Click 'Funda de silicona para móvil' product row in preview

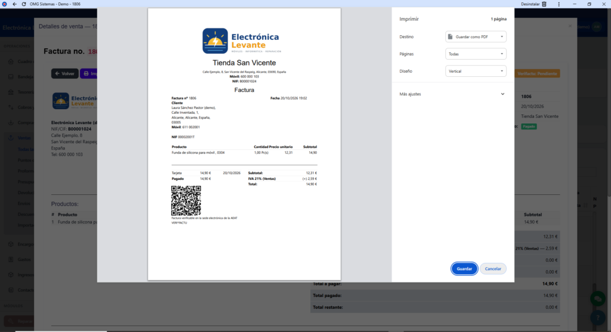pos(244,153)
